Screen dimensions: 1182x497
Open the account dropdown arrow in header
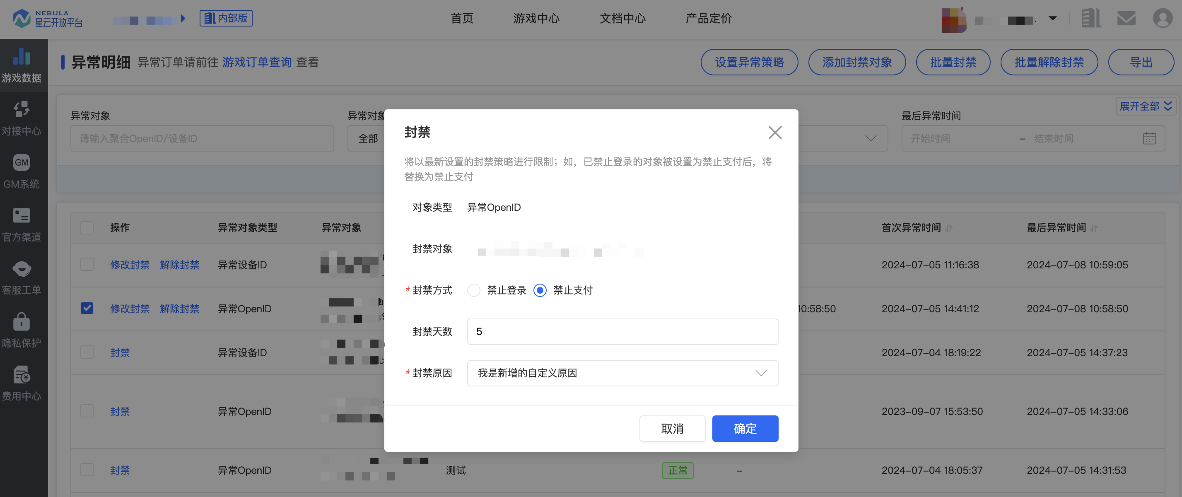coord(1053,19)
